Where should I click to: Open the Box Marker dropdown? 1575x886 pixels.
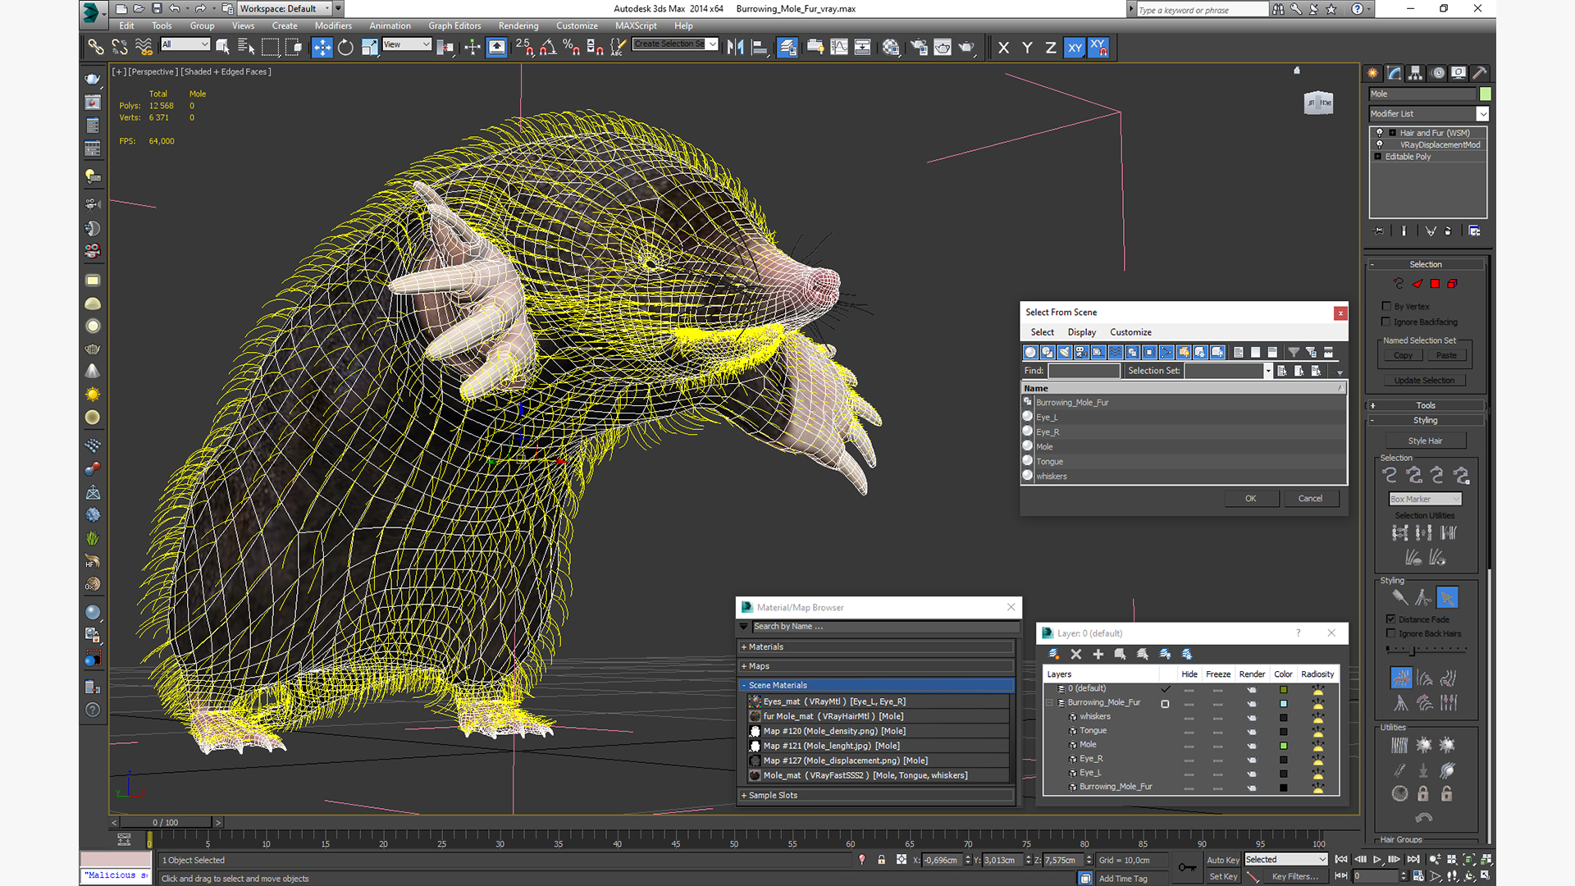[x=1425, y=499]
